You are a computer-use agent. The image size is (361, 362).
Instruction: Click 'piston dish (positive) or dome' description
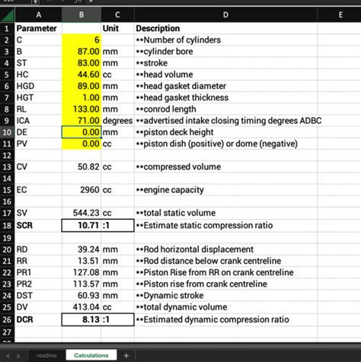click(x=225, y=144)
